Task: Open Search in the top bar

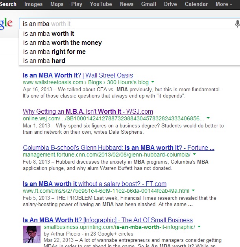Action: [8, 4]
